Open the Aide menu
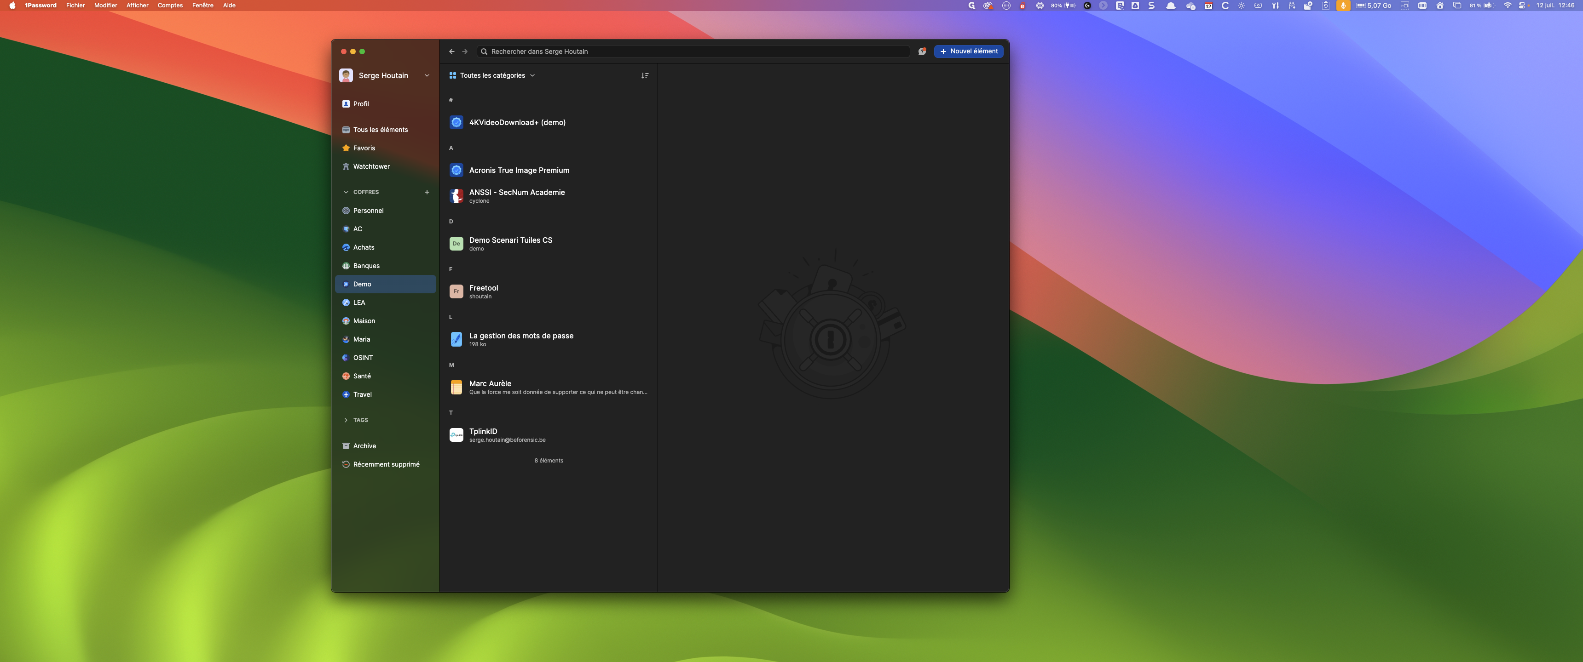 [x=229, y=6]
